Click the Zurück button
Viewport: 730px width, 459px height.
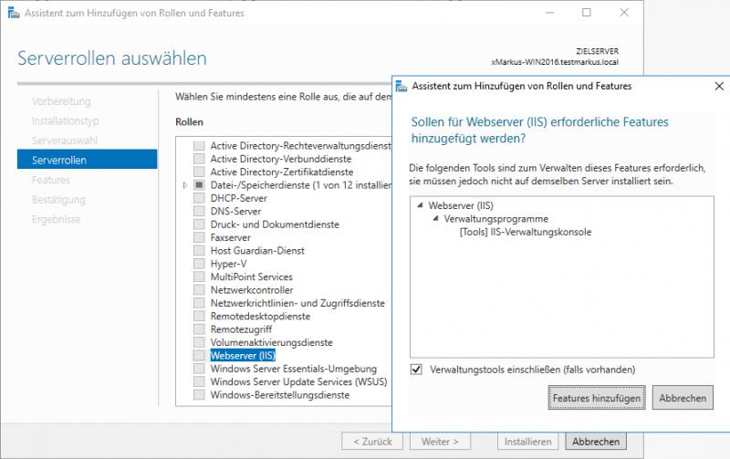click(371, 442)
